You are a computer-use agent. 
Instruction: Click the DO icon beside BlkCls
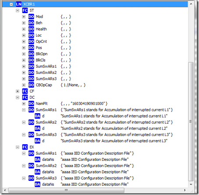click(x=31, y=60)
